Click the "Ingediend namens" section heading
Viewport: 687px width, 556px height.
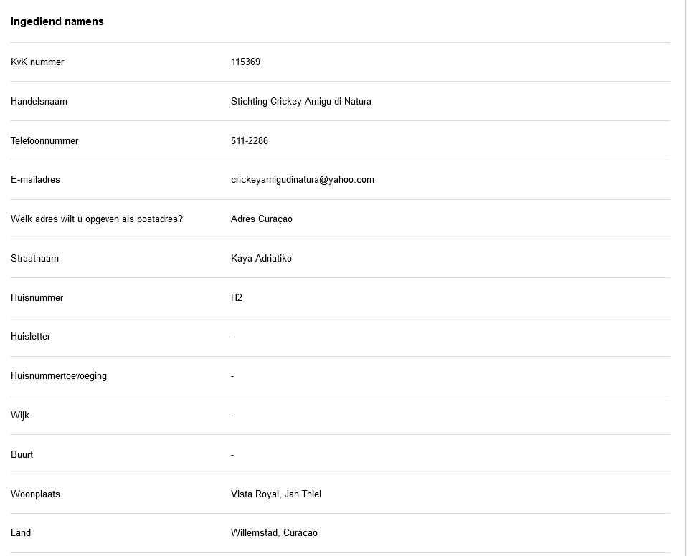57,21
